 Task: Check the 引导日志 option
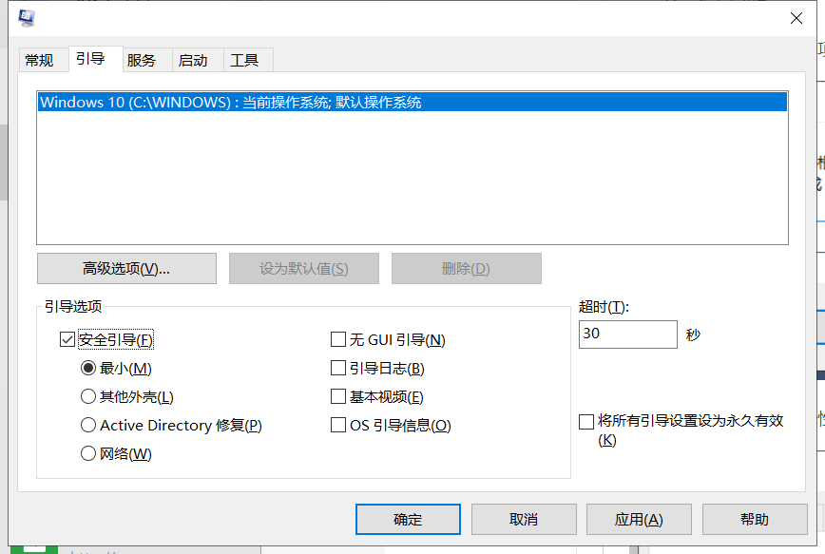[338, 368]
